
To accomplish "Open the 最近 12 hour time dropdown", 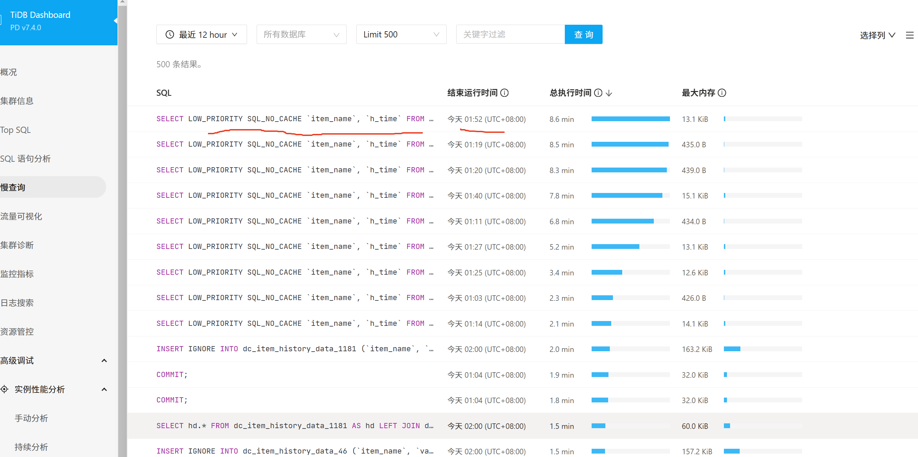I will (201, 35).
